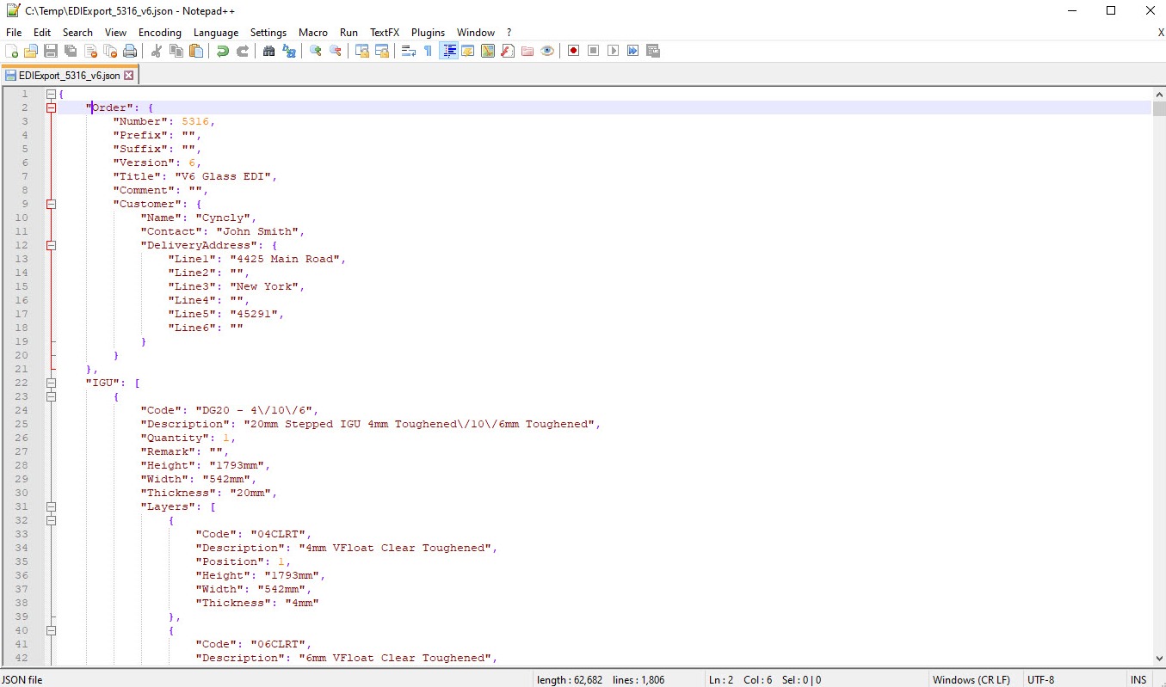Open the Plugins menu
This screenshot has width=1166, height=687.
pos(428,33)
